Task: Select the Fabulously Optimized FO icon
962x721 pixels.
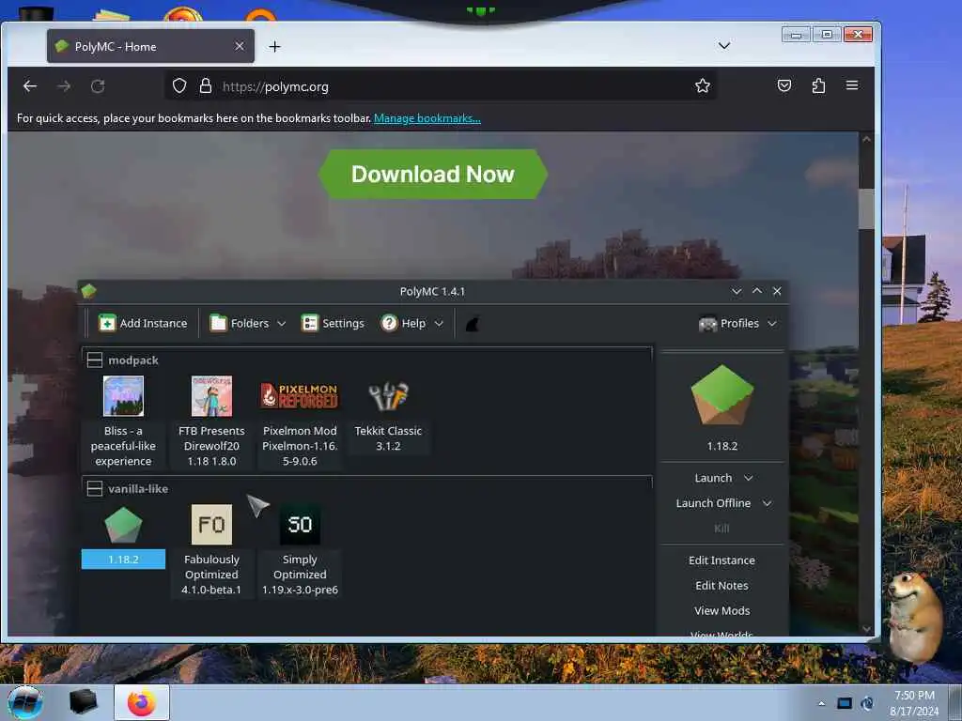Action: click(x=211, y=525)
